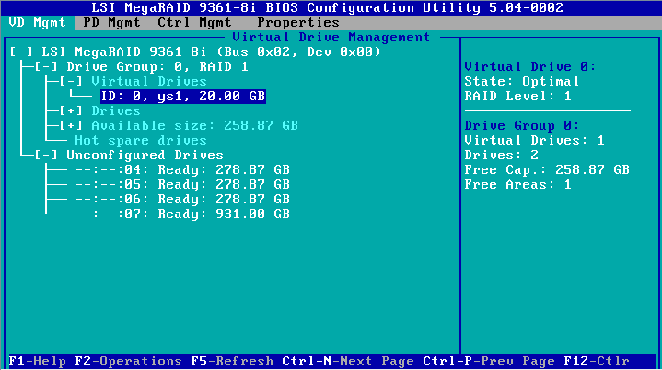The width and height of the screenshot is (662, 370).
Task: Click the Virtual Drive Management panel title
Action: point(331,38)
